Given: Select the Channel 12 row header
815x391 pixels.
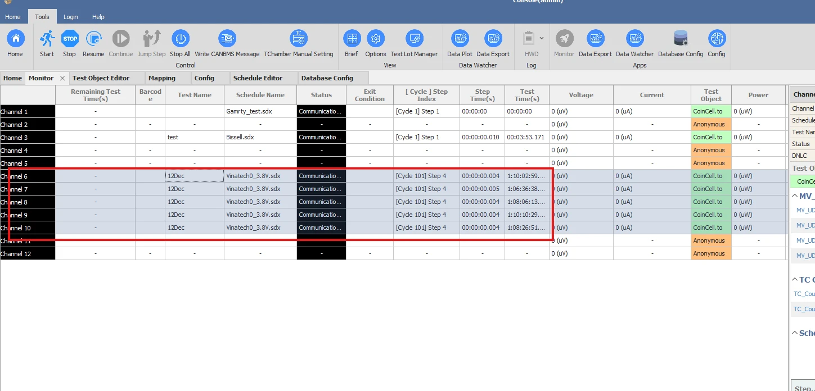Looking at the screenshot, I should pyautogui.click(x=28, y=253).
